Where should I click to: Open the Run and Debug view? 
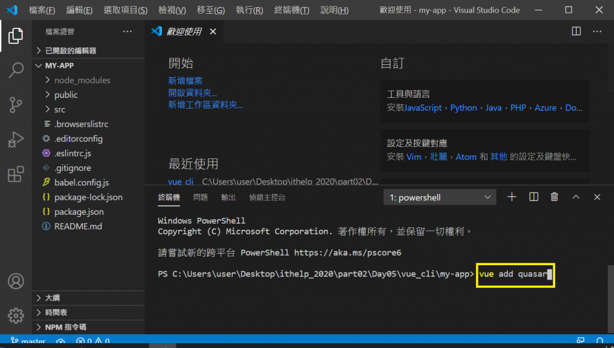(16, 139)
